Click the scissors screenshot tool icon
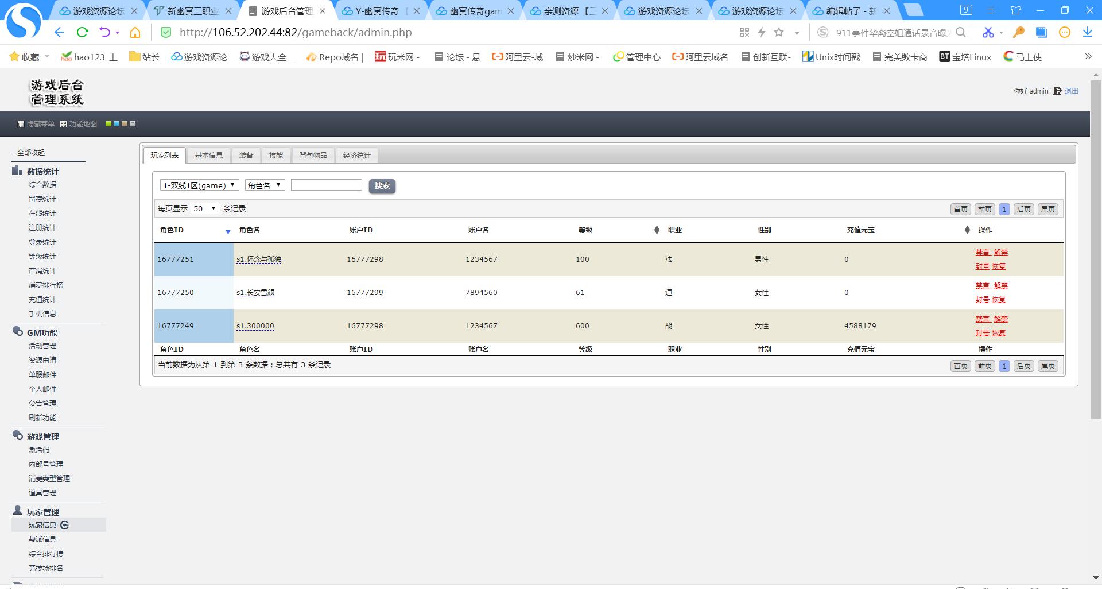Image resolution: width=1102 pixels, height=589 pixels. (987, 33)
